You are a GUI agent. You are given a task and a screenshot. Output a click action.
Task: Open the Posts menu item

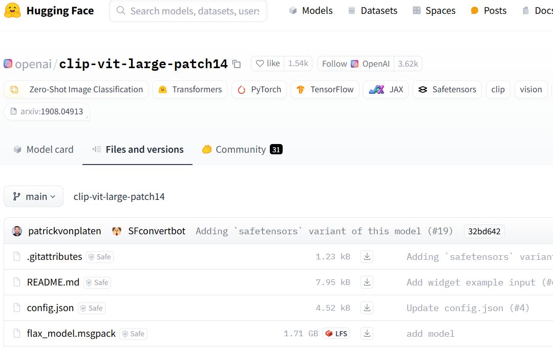point(488,11)
